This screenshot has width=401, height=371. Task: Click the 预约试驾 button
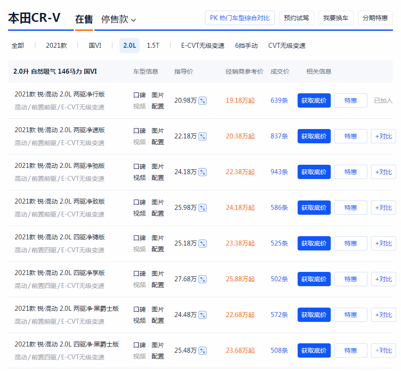tap(296, 18)
